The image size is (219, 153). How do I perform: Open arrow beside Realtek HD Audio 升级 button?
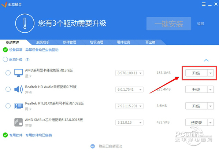point(210,90)
